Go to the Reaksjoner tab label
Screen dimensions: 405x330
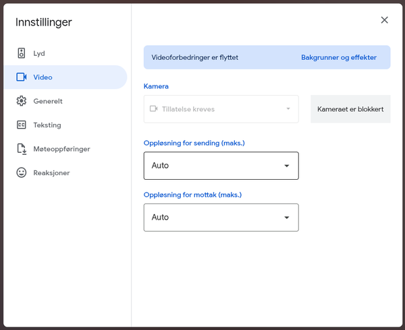tap(51, 173)
